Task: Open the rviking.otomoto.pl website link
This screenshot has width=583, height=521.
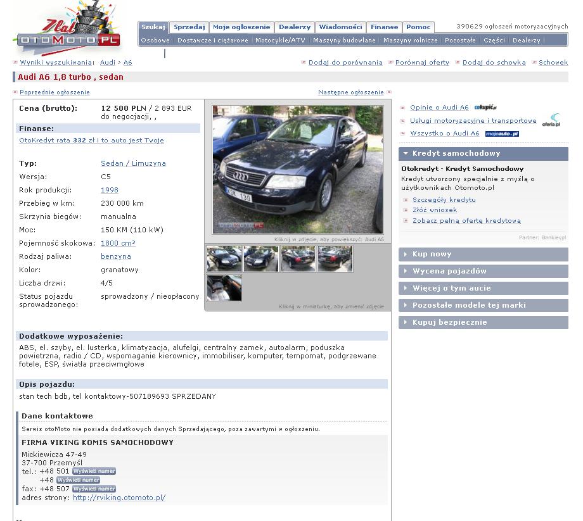Action: (119, 498)
